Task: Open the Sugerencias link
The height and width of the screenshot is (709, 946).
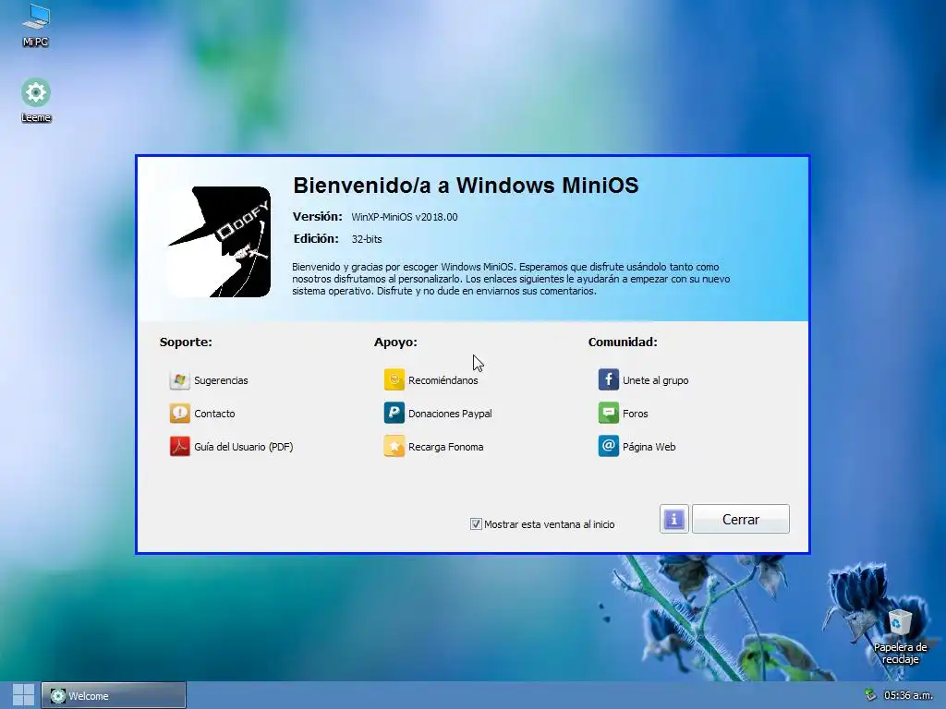Action: [221, 380]
